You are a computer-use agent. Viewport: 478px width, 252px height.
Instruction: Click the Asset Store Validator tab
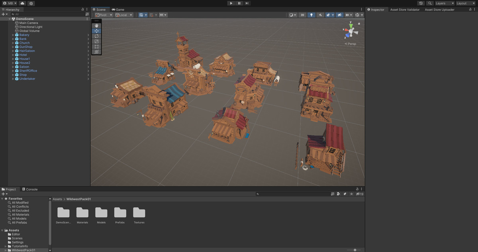tap(405, 9)
